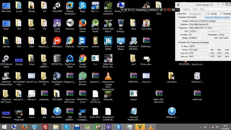Open the WO Webcam Client desktop icon
The image size is (231, 130).
[x=6, y=61]
